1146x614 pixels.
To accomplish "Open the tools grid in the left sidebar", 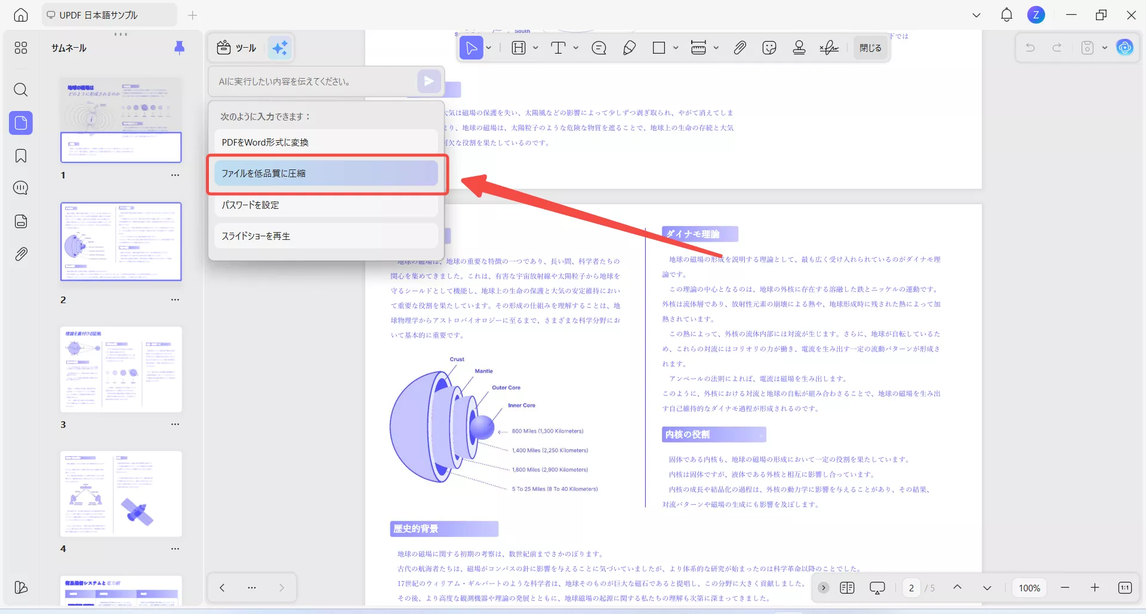I will [x=21, y=48].
